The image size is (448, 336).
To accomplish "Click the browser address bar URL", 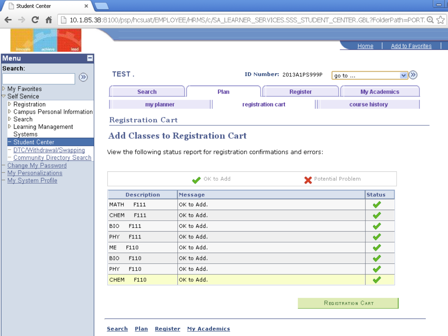I will [x=247, y=20].
